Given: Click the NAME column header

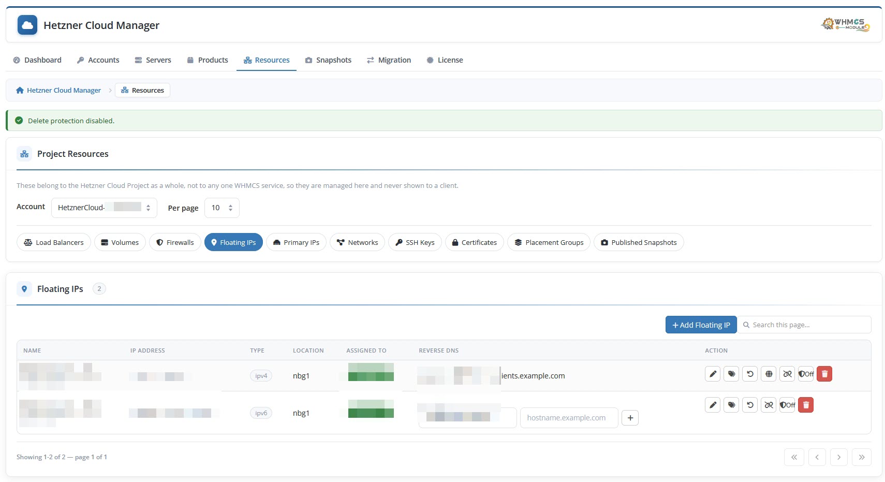Looking at the screenshot, I should (x=32, y=350).
